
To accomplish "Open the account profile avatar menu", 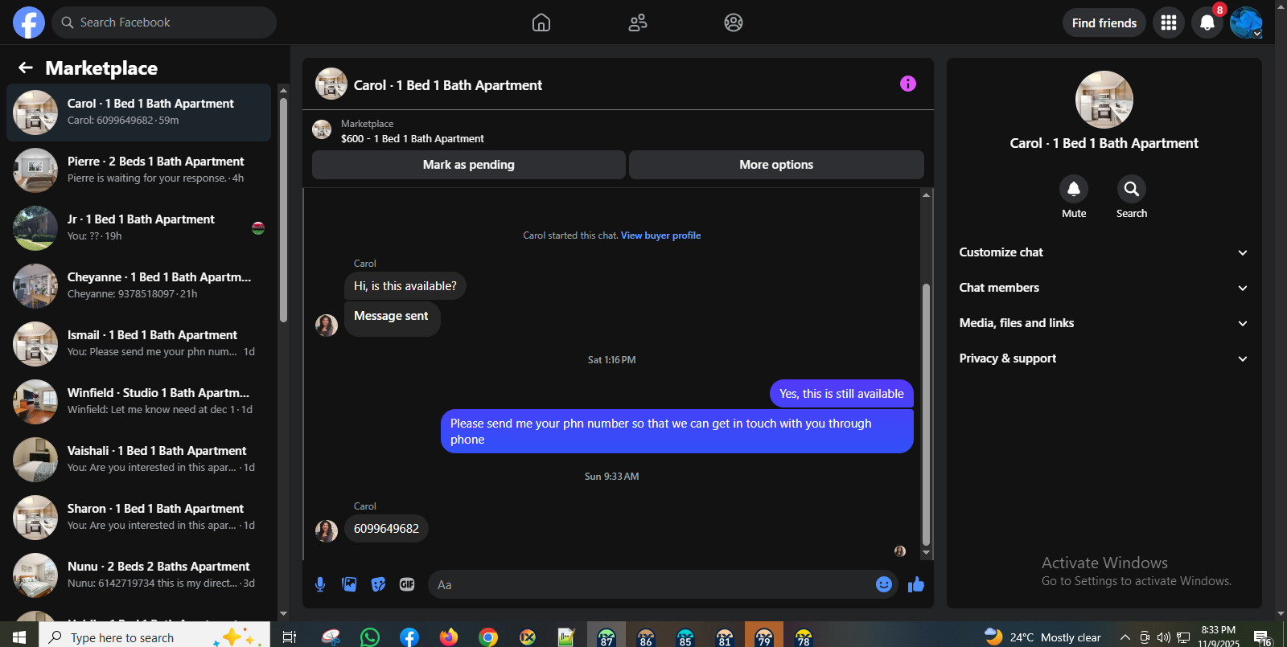I will [1246, 23].
